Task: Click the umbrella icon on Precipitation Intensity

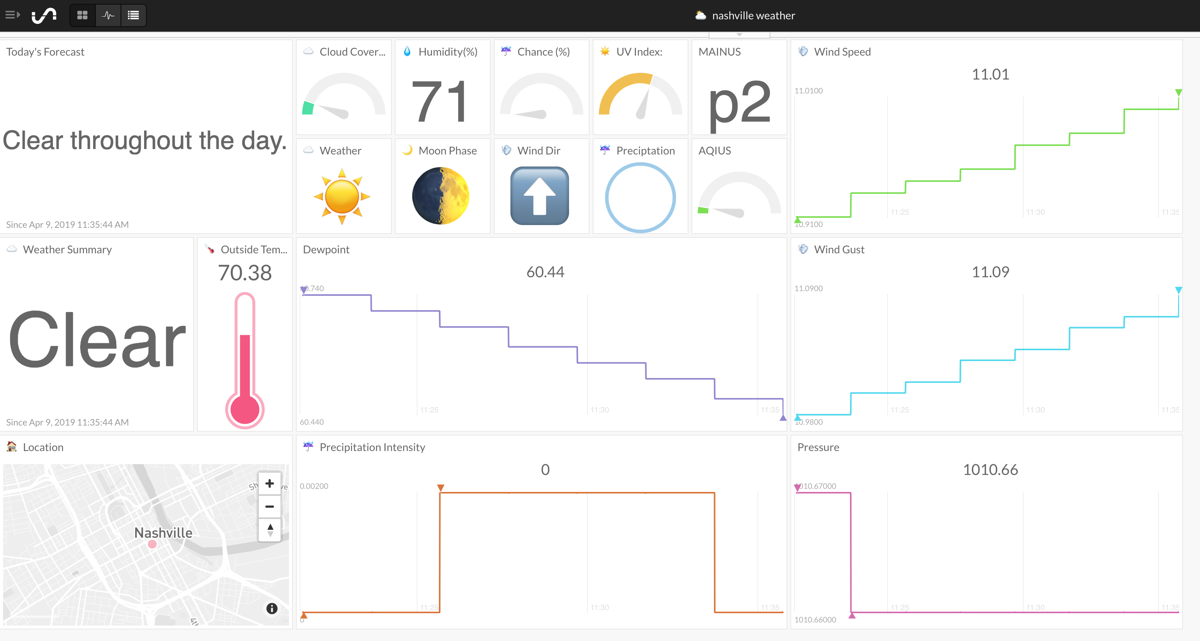Action: tap(308, 446)
